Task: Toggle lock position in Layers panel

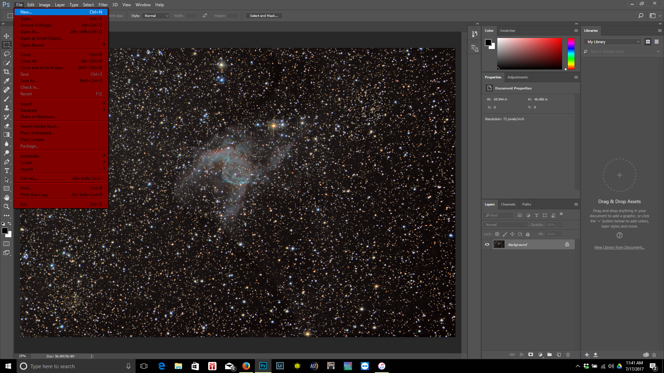Action: [512, 234]
